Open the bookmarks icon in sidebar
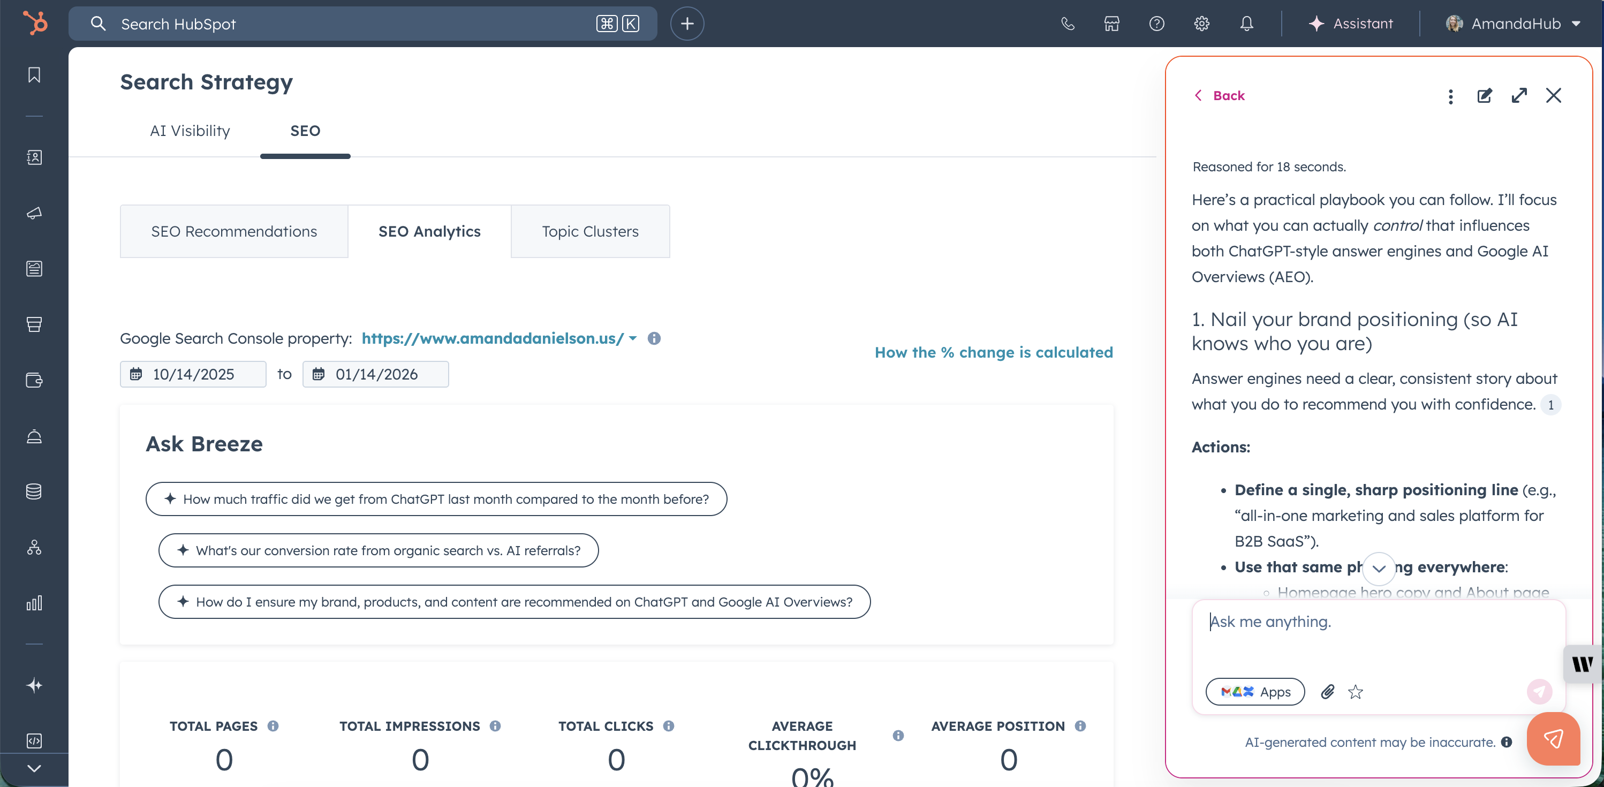The width and height of the screenshot is (1604, 787). (34, 75)
